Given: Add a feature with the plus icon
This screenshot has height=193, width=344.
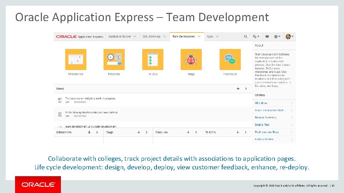Looking at the screenshot, I should click(x=188, y=132).
